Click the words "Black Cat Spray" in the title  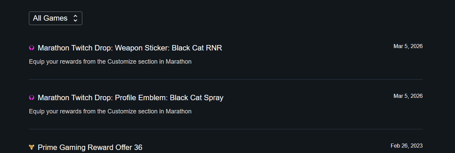pyautogui.click(x=197, y=98)
